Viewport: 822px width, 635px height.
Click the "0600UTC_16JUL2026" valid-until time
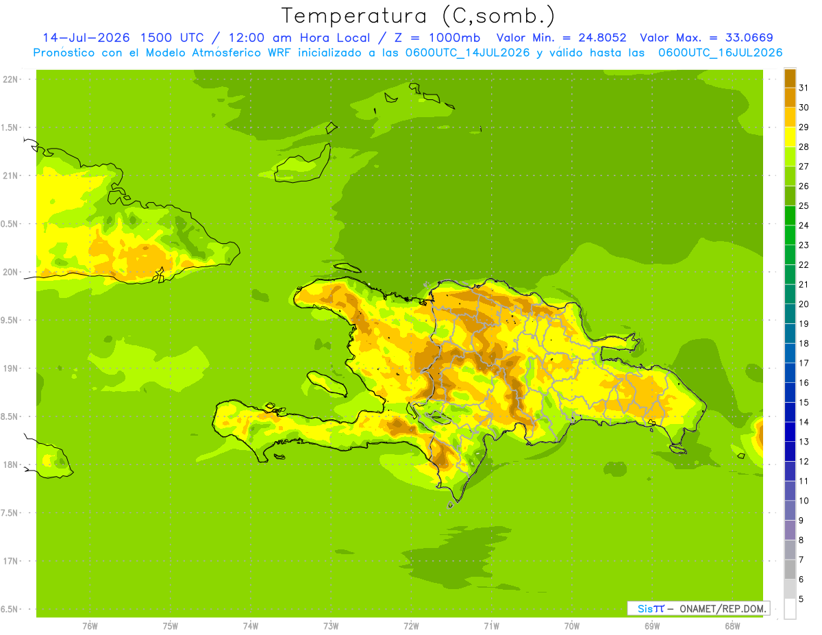720,53
